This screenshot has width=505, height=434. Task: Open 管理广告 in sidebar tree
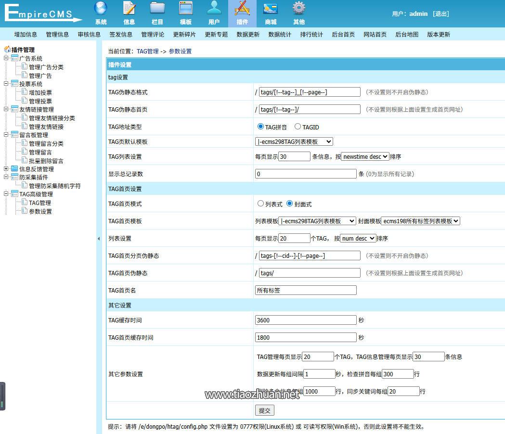click(x=40, y=76)
